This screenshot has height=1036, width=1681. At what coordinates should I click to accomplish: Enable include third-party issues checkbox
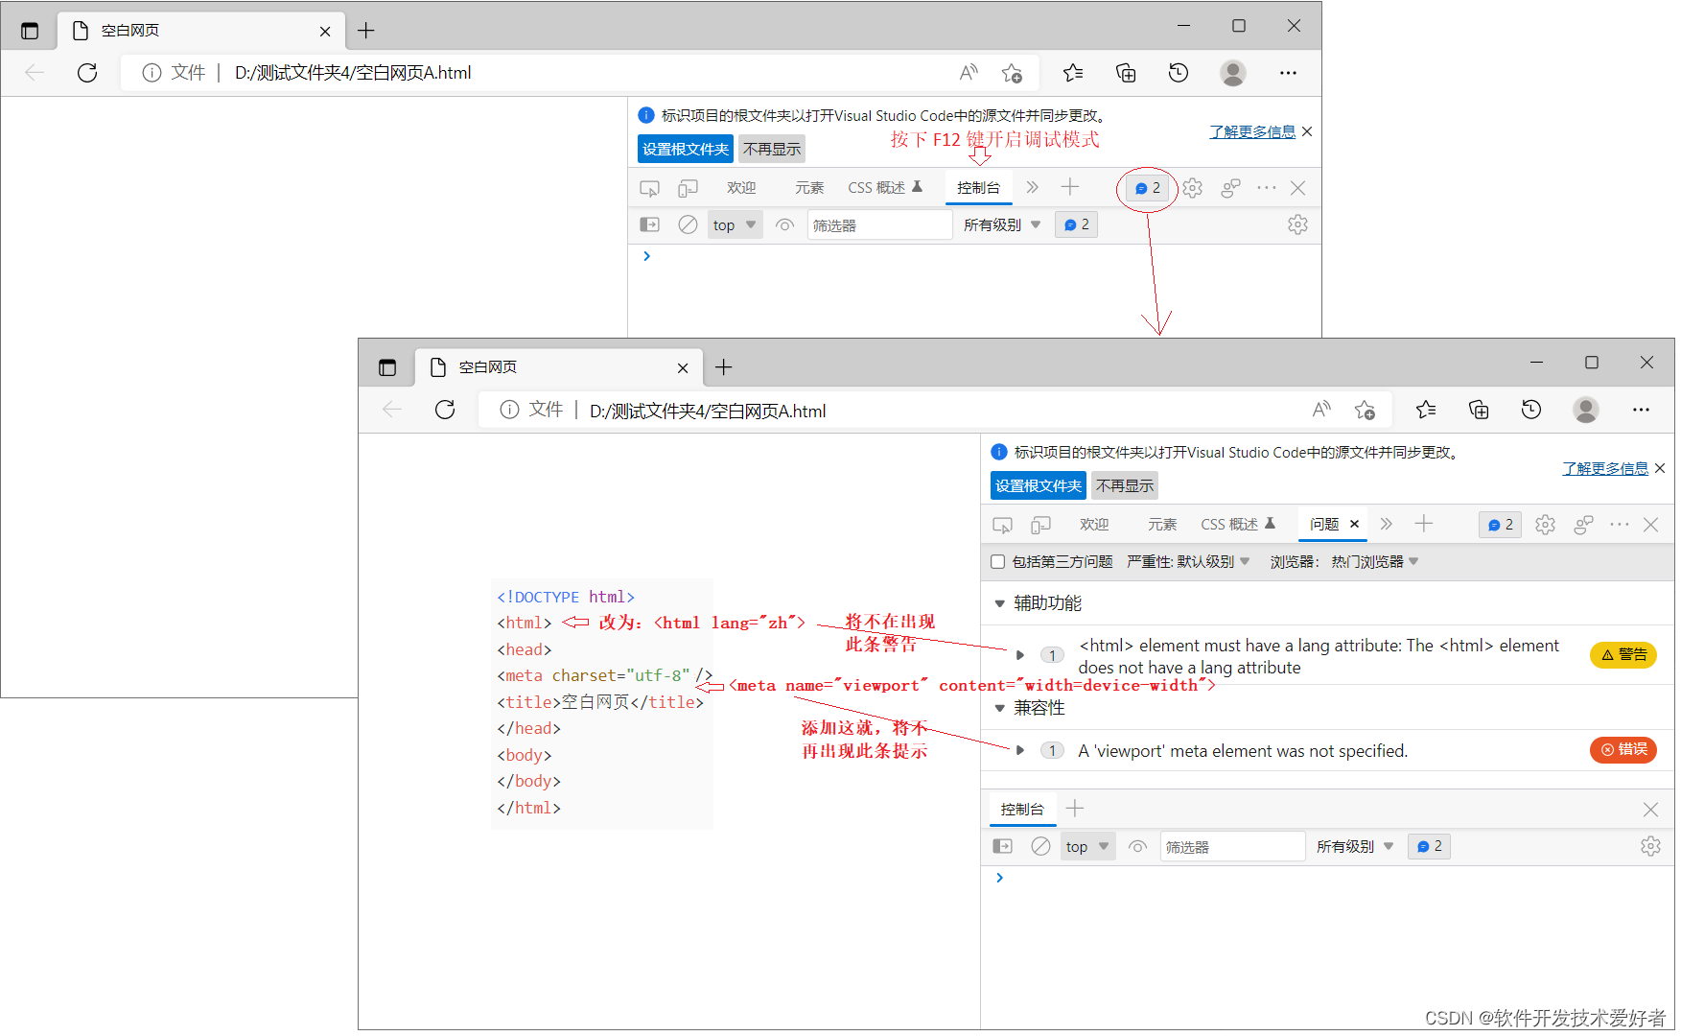tap(997, 562)
